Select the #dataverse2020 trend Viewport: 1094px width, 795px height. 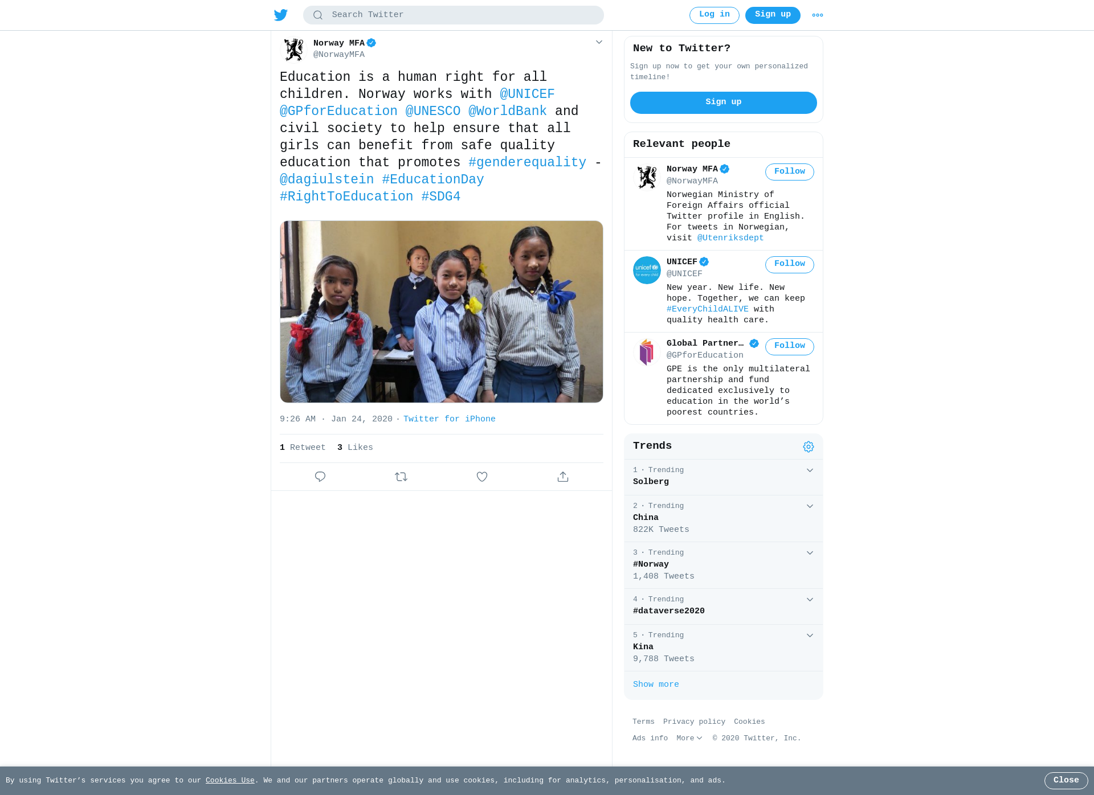pyautogui.click(x=724, y=606)
